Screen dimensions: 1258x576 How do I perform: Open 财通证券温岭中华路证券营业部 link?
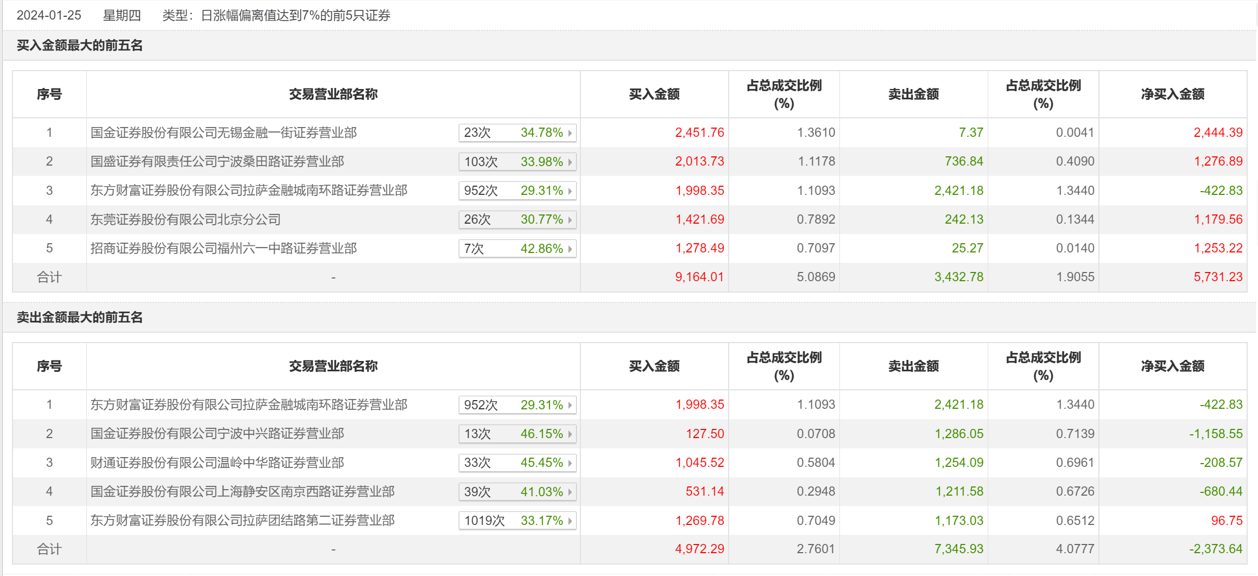click(217, 463)
